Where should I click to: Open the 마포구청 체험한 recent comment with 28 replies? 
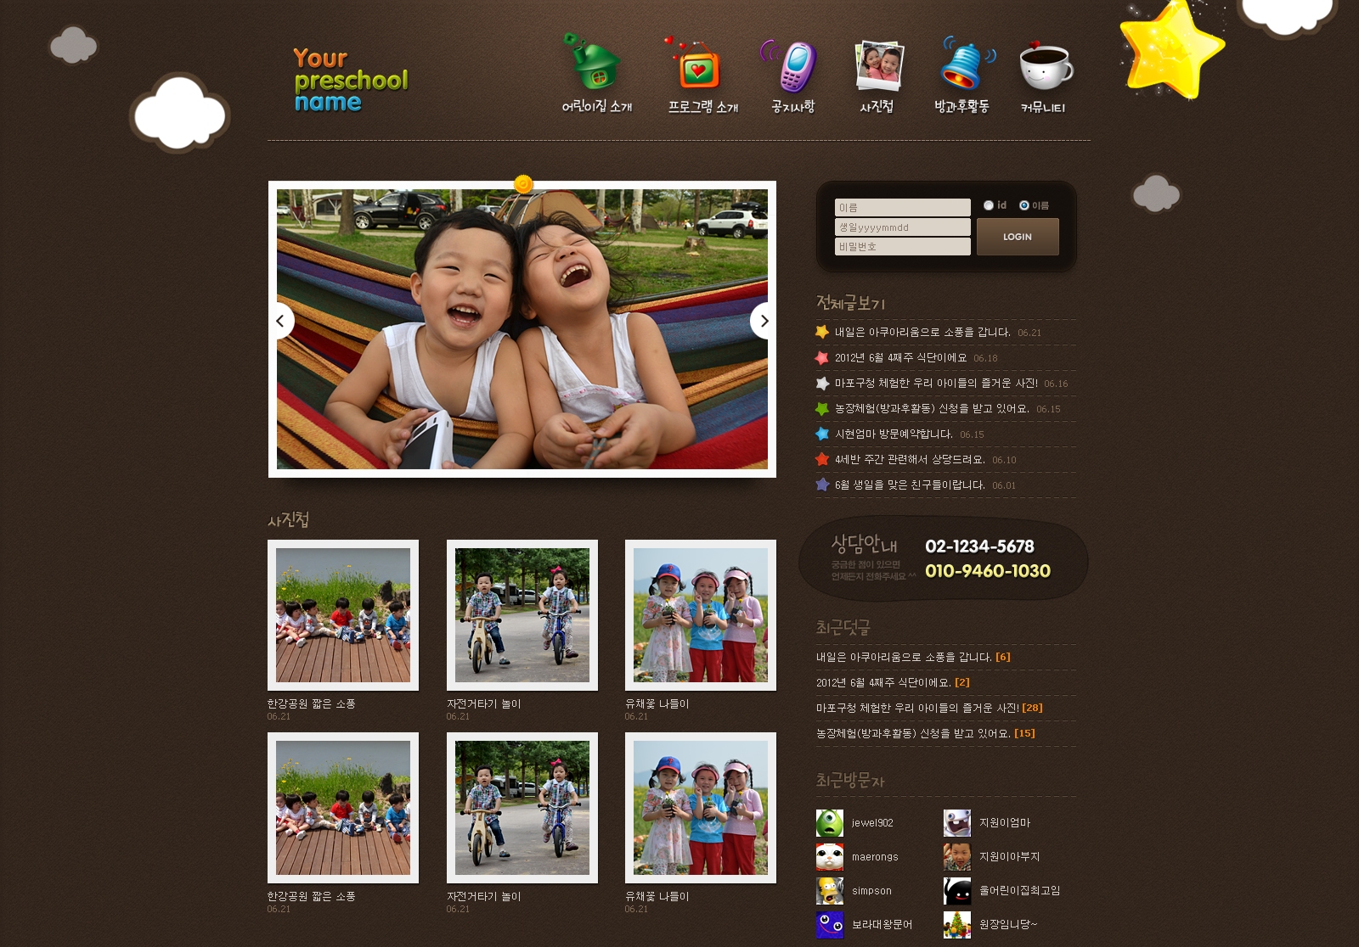click(917, 709)
